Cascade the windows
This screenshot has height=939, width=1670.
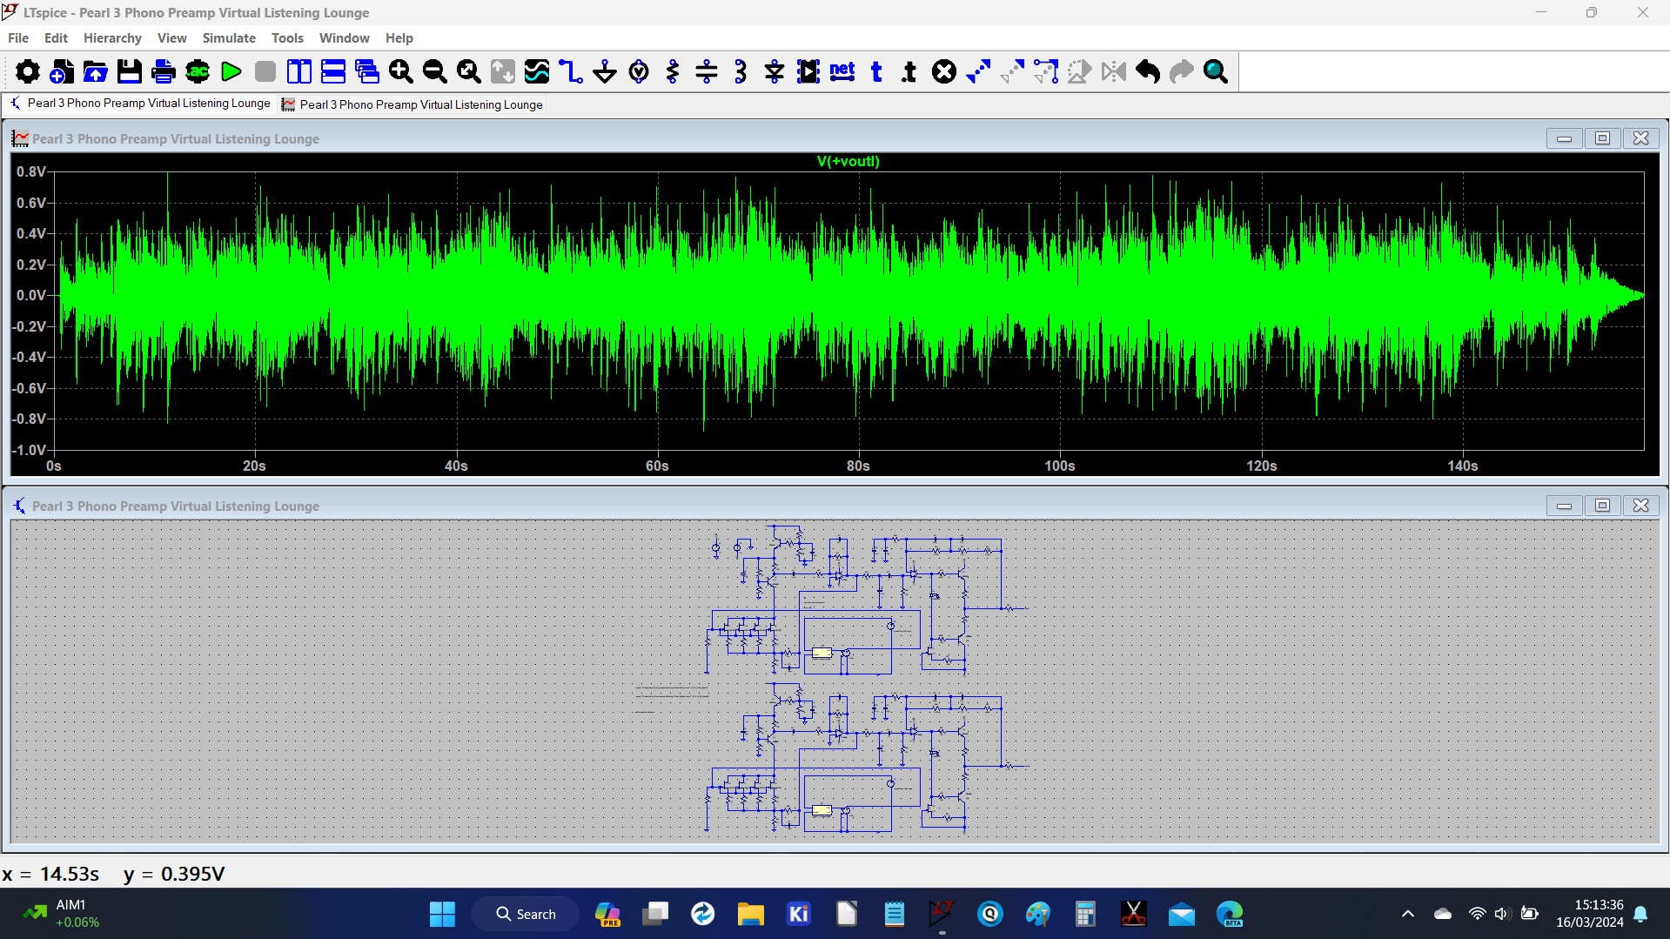tap(367, 71)
